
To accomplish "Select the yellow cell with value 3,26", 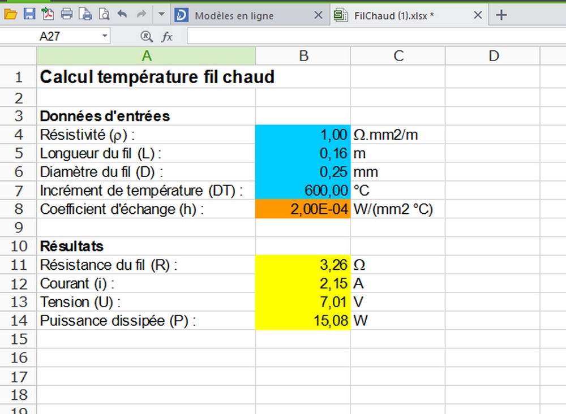I will (303, 265).
